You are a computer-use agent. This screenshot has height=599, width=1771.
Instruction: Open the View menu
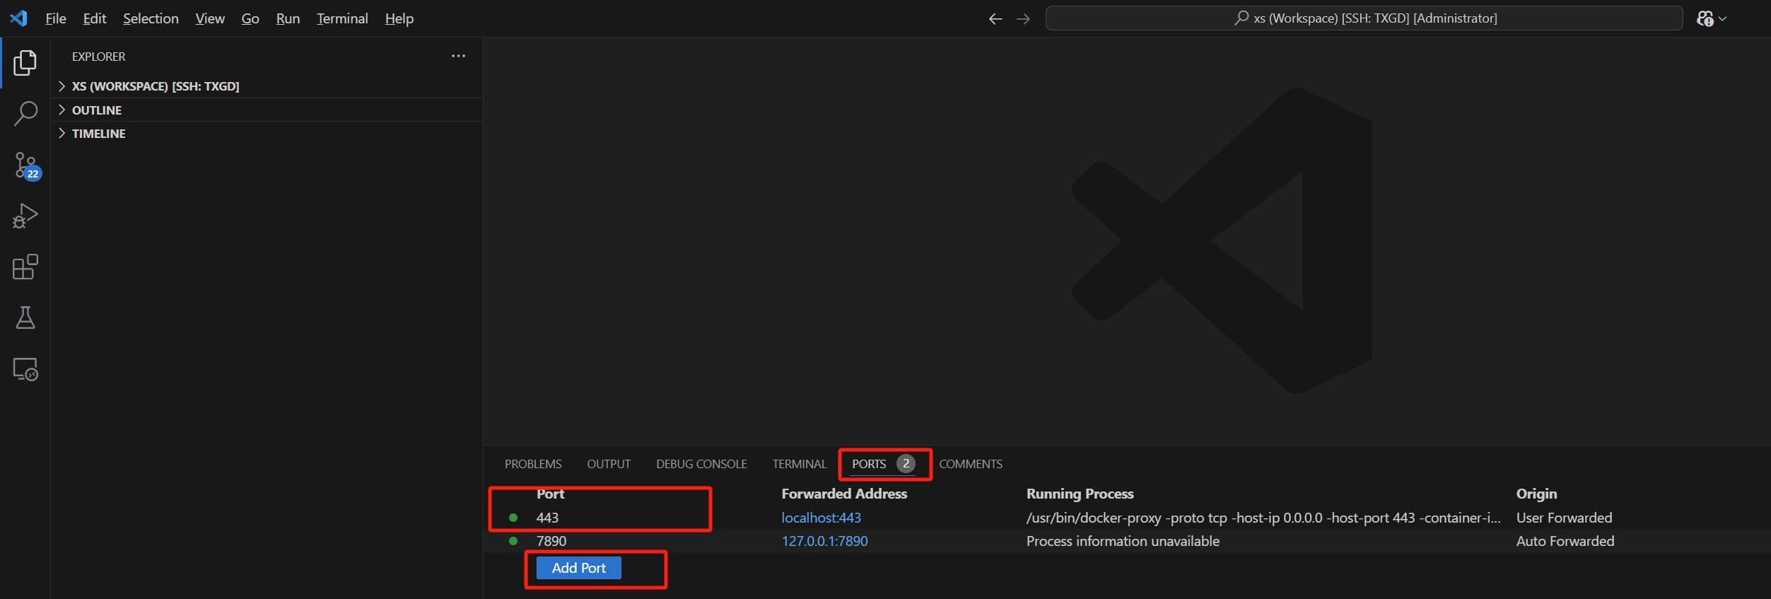tap(210, 18)
